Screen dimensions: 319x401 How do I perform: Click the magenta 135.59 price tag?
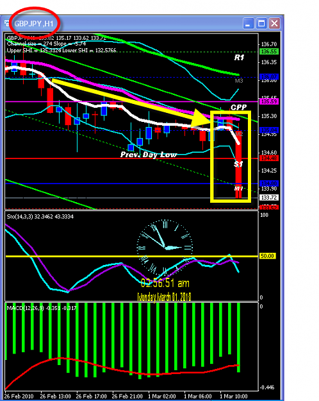tap(269, 101)
